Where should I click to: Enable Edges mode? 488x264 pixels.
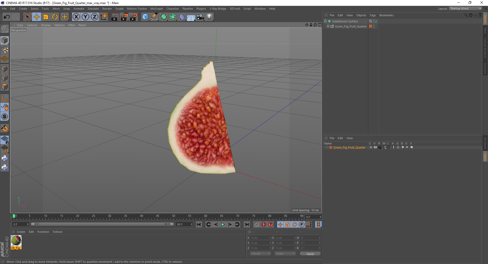5,77
